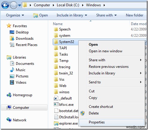Click the explorer.exe icon
The width and height of the screenshot is (148, 130).
[56, 123]
